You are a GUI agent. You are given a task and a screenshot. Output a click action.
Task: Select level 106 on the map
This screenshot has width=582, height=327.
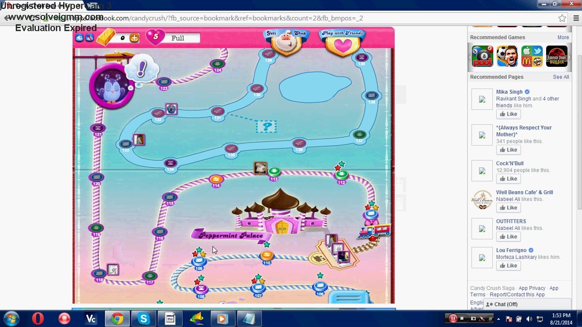pos(320,287)
